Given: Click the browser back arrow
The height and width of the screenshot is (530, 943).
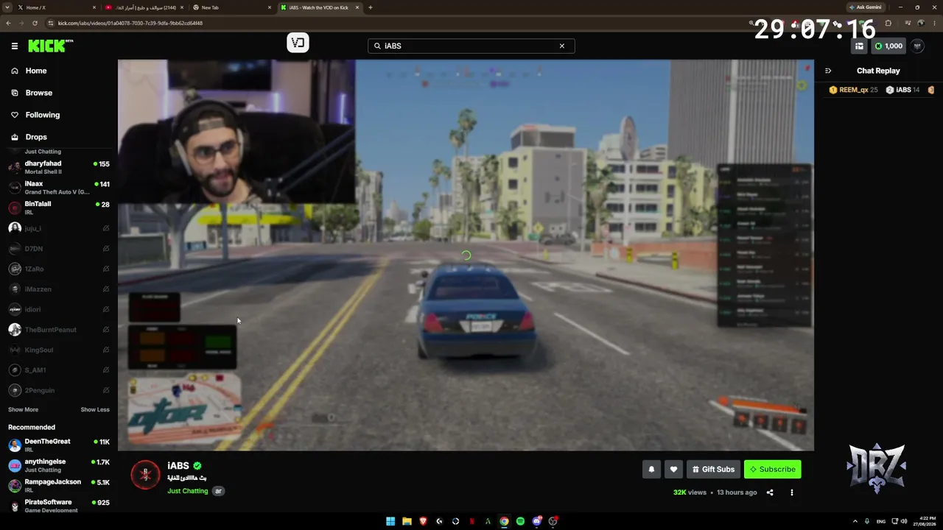Looking at the screenshot, I should [x=8, y=23].
